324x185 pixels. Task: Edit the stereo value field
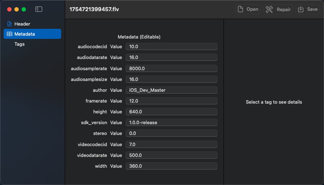click(x=171, y=133)
